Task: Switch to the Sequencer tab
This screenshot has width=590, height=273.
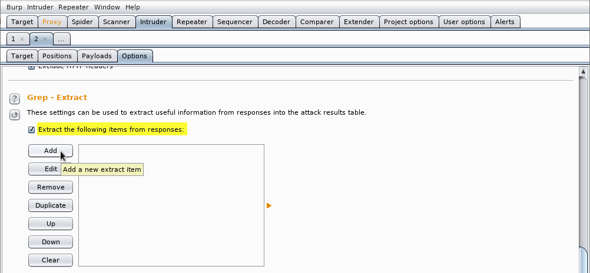Action: tap(235, 22)
